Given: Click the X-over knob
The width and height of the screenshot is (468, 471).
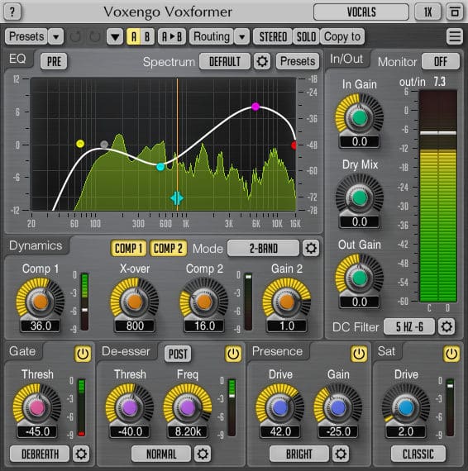Looking at the screenshot, I should [x=135, y=302].
